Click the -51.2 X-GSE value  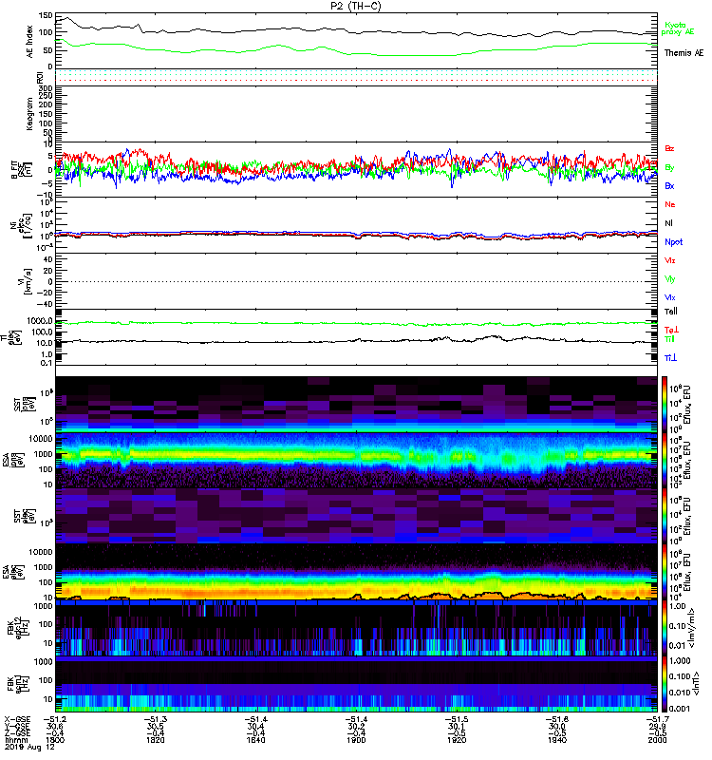pos(54,719)
